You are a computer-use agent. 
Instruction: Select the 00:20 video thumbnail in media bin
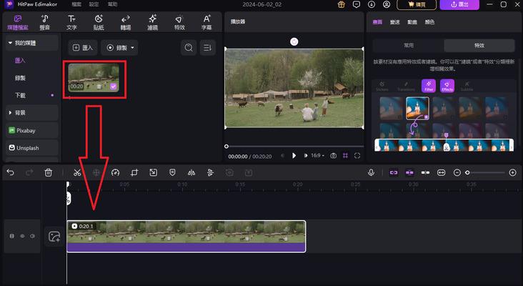point(94,78)
